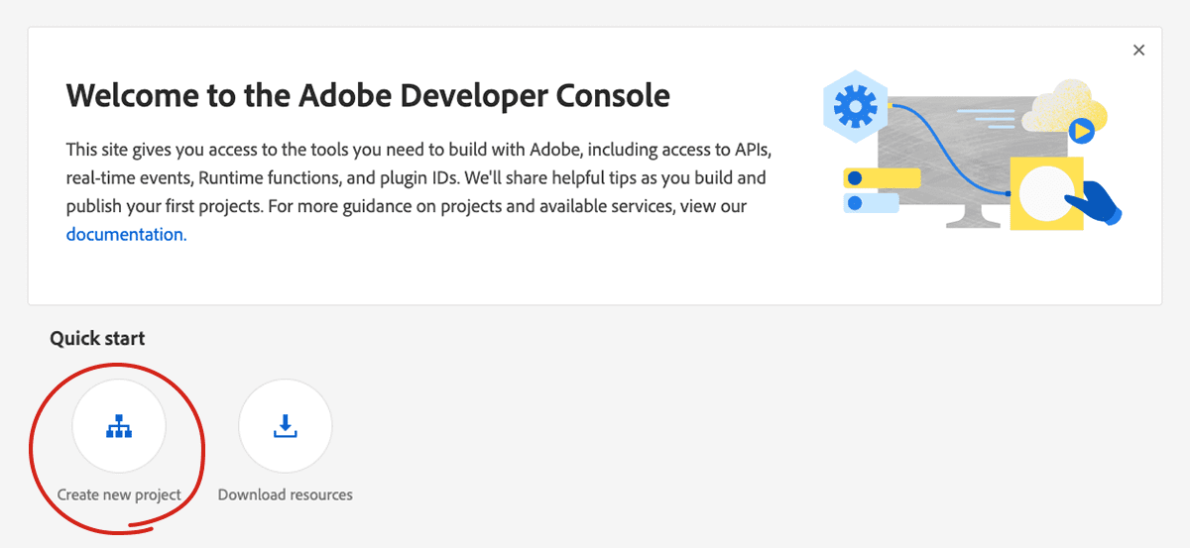Click the Create new project icon
This screenshot has width=1190, height=548.
pyautogui.click(x=119, y=426)
